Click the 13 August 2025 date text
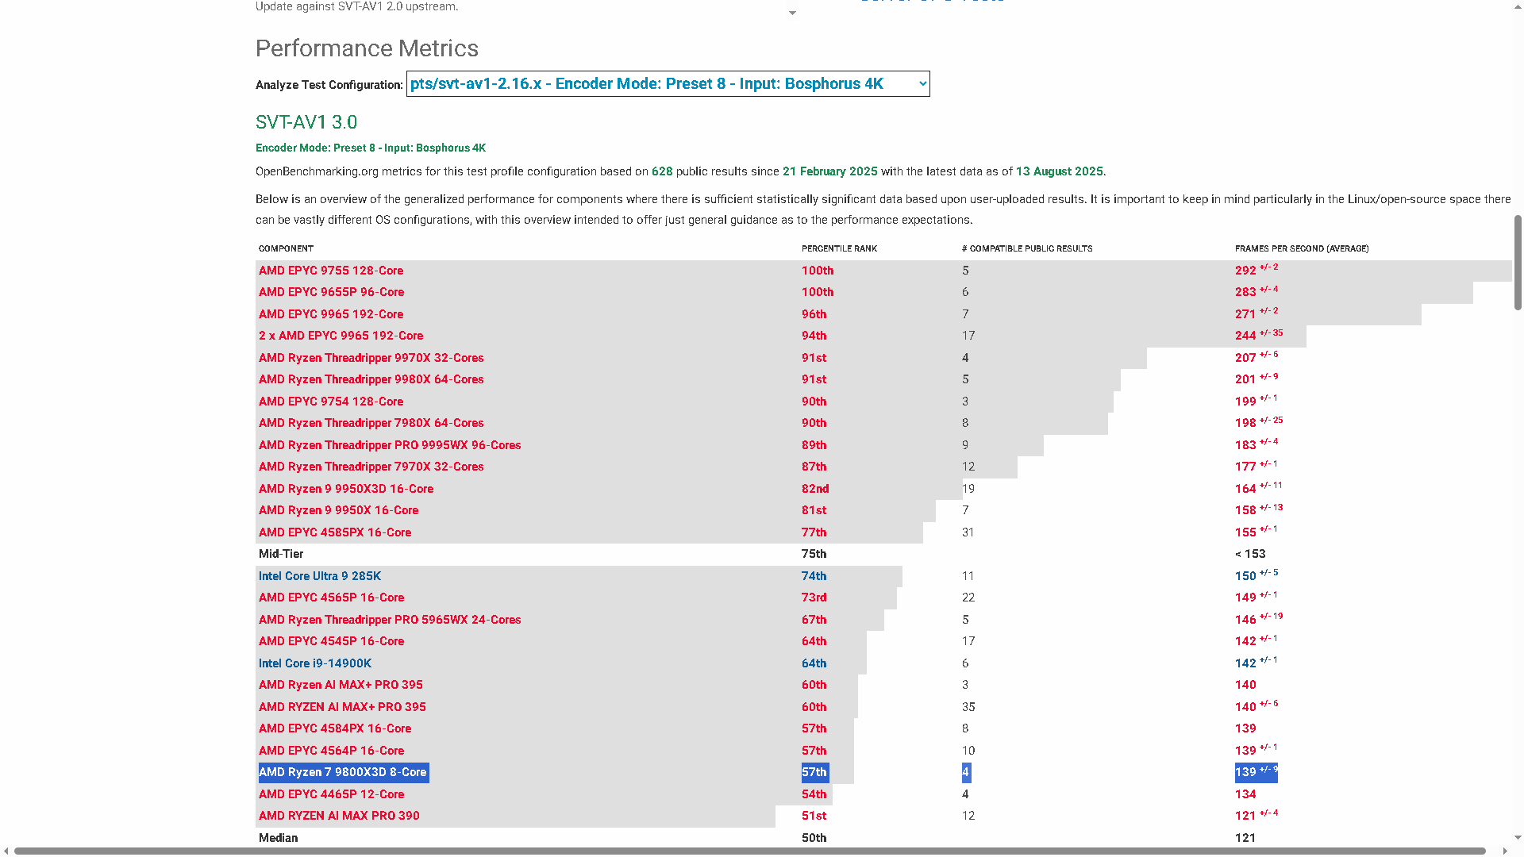This screenshot has height=857, width=1524. pos(1060,171)
